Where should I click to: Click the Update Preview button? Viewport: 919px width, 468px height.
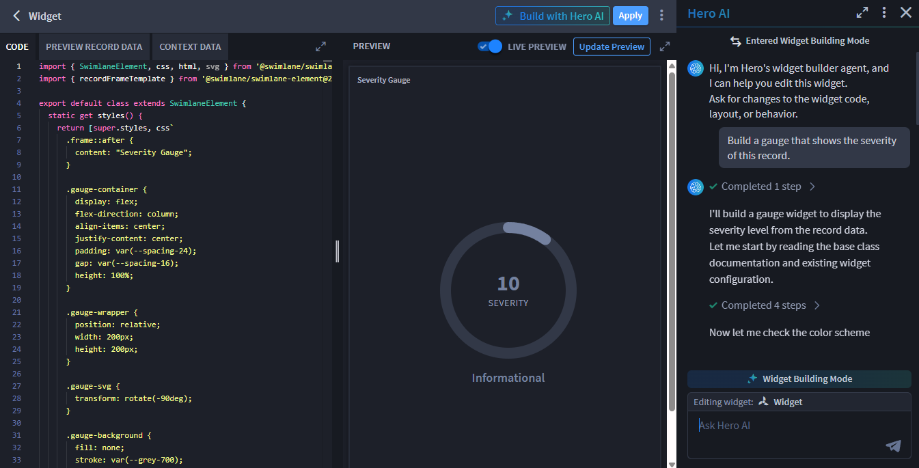612,46
